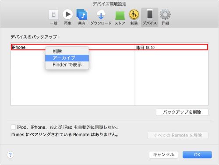Open help with the question mark button

(11, 155)
